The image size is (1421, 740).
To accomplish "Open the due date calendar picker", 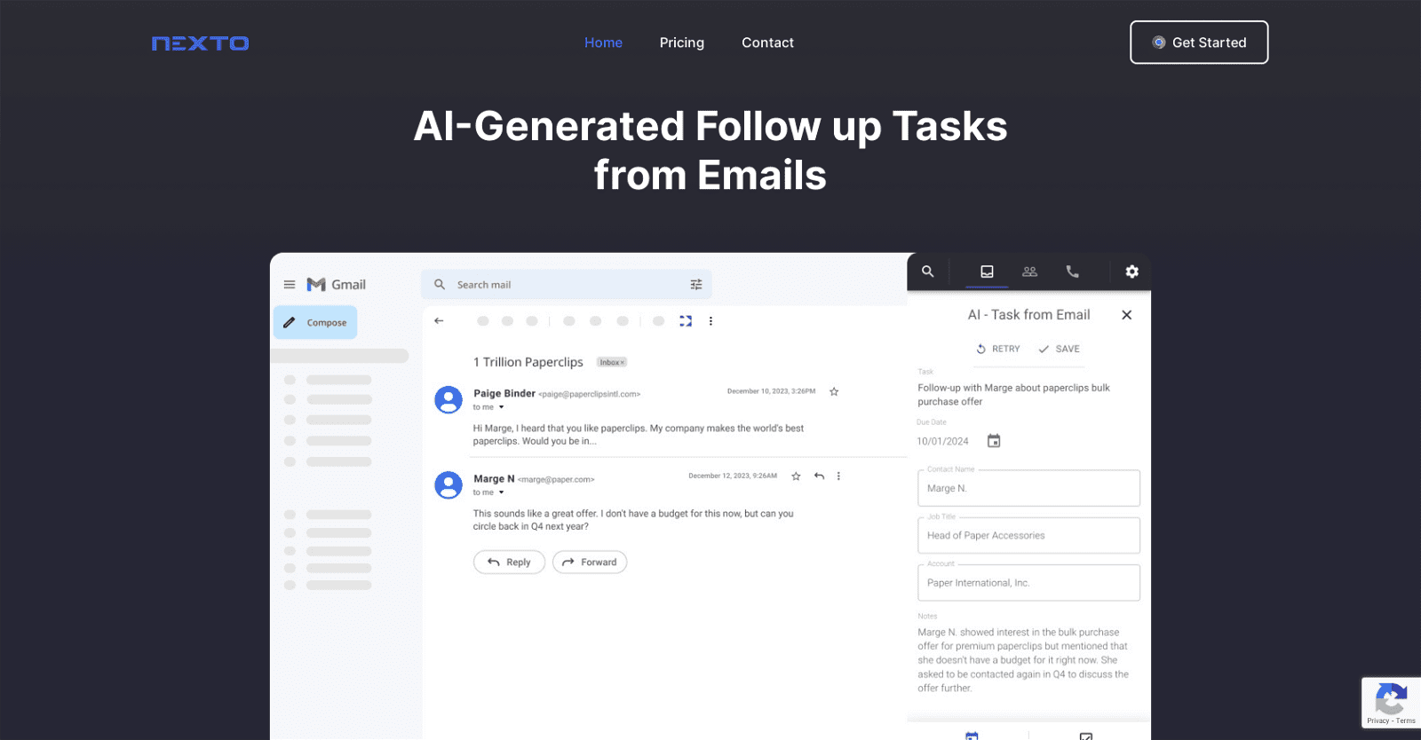I will click(994, 441).
